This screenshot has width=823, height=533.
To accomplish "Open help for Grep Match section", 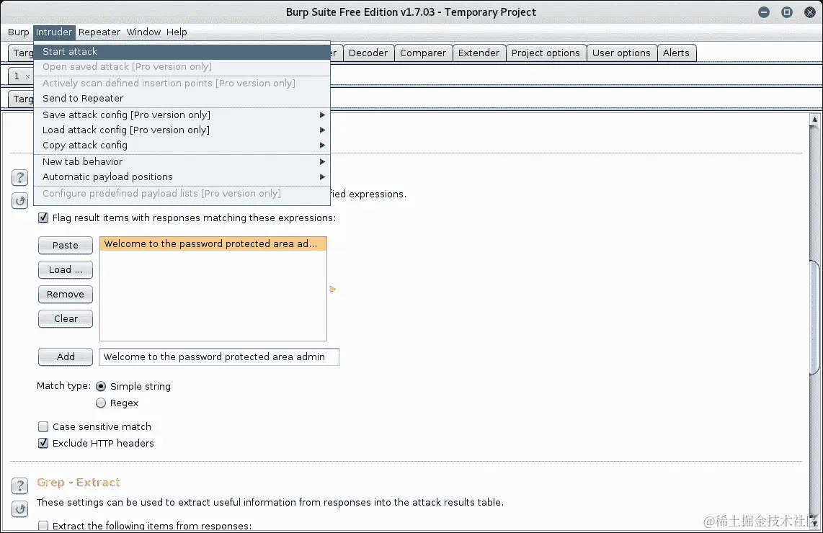I will [20, 177].
